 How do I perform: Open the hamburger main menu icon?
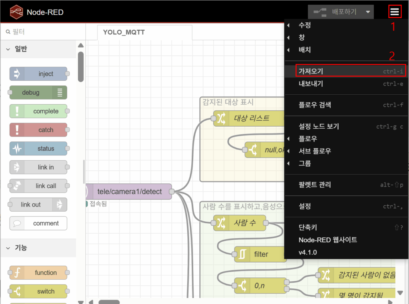[x=395, y=12]
